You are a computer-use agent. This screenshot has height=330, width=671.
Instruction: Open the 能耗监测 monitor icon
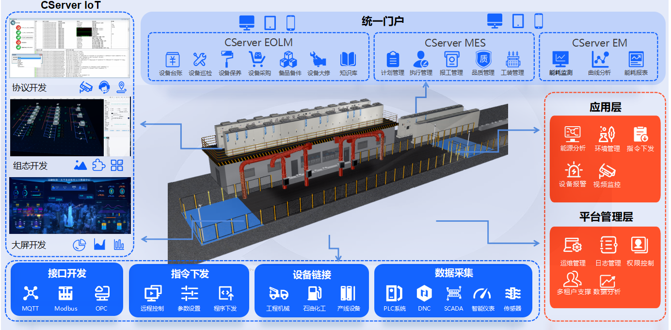pos(560,59)
